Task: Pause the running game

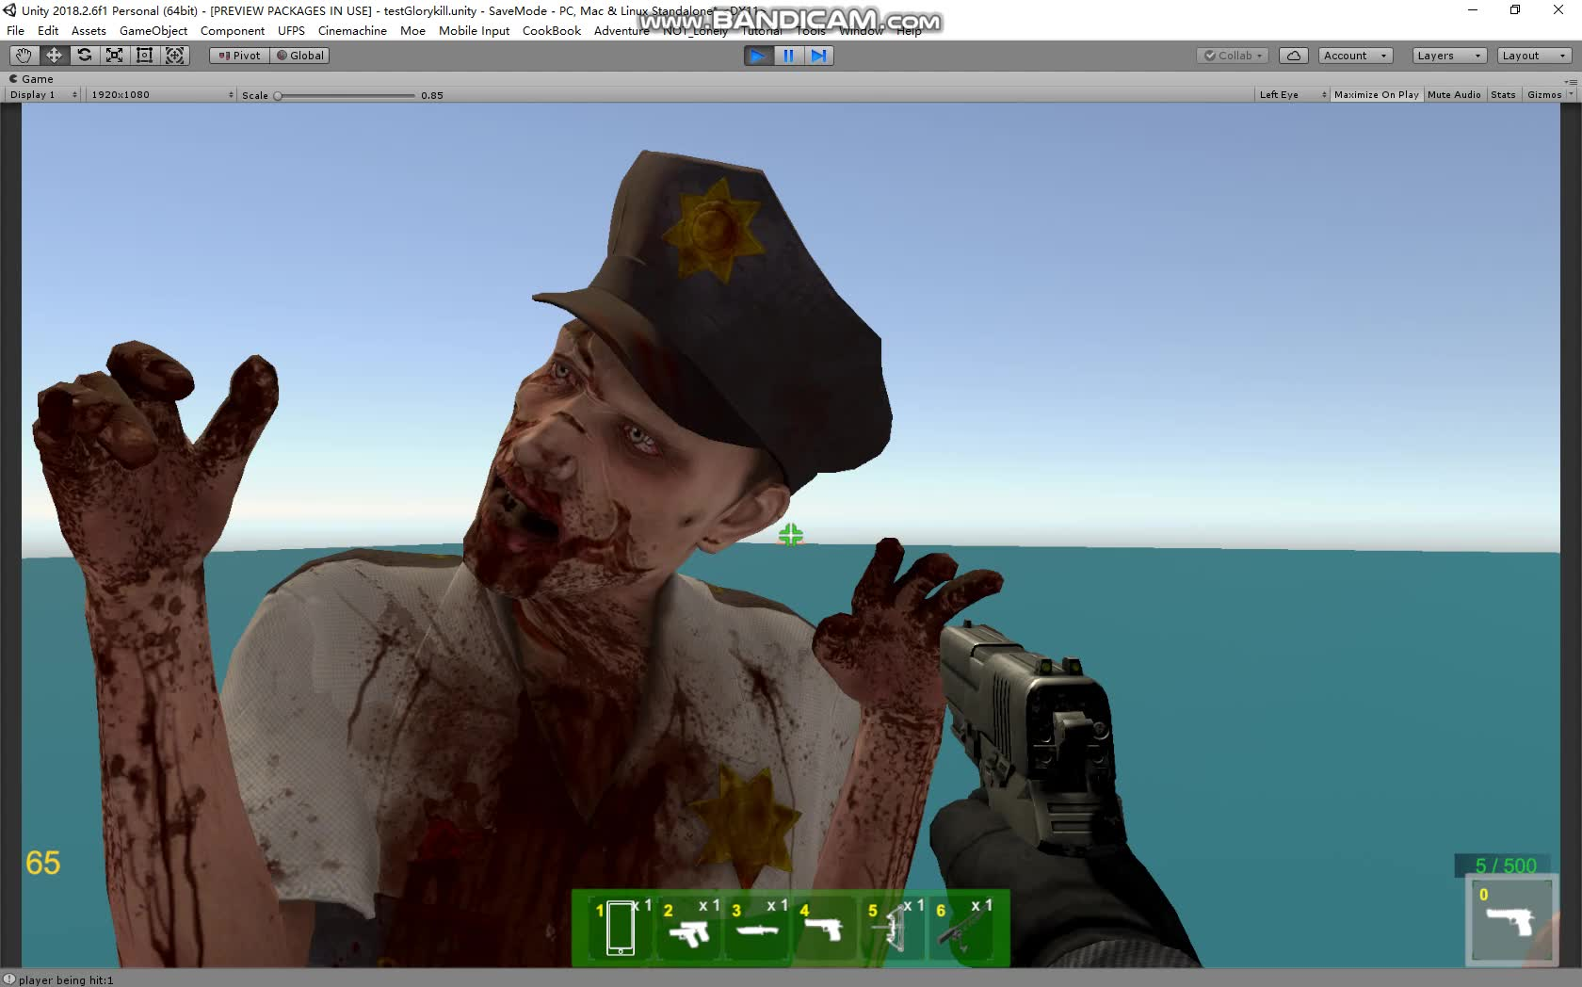Action: click(x=788, y=56)
